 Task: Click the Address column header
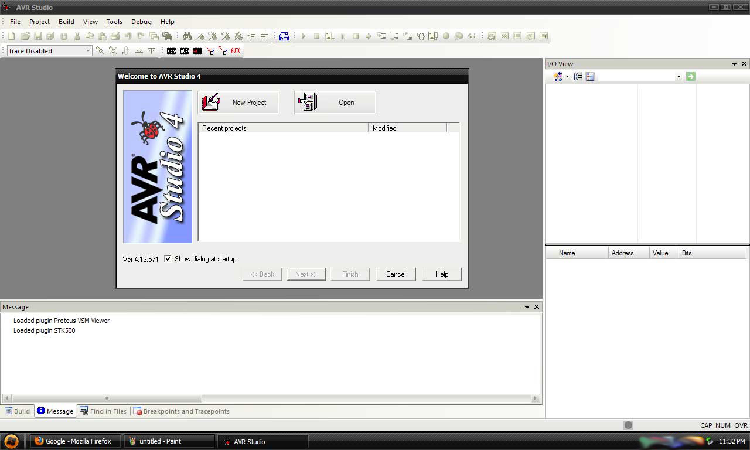pyautogui.click(x=629, y=253)
